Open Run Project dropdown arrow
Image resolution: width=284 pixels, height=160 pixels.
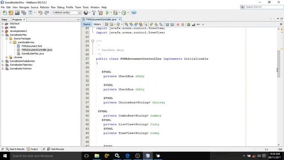111,13
